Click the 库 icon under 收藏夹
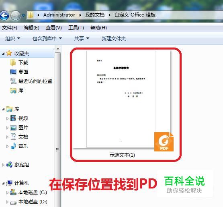Viewport: 223px width, 207px height. (x=13, y=91)
